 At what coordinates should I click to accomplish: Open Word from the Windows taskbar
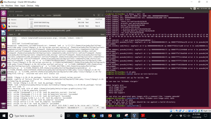coord(102,116)
